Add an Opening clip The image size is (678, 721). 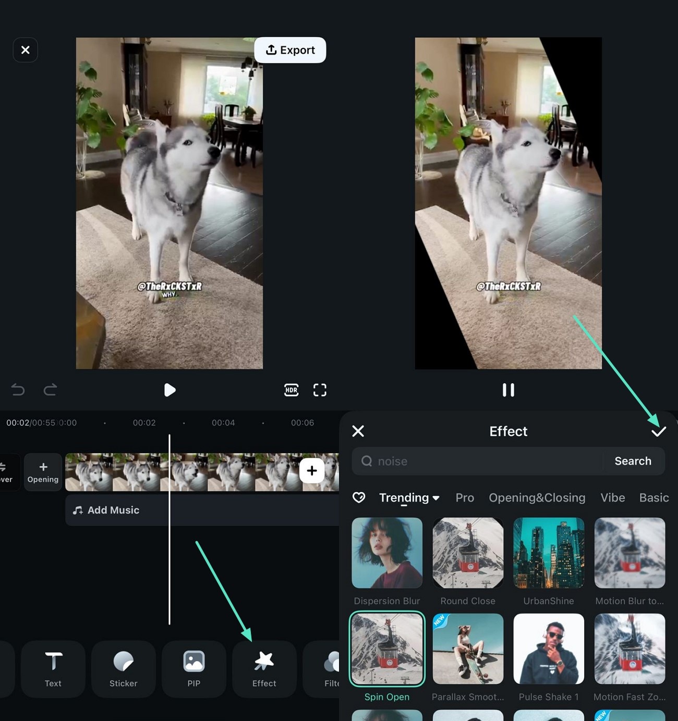pos(43,472)
